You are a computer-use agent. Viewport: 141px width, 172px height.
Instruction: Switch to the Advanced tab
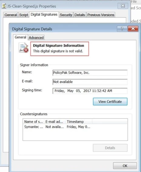(36, 37)
